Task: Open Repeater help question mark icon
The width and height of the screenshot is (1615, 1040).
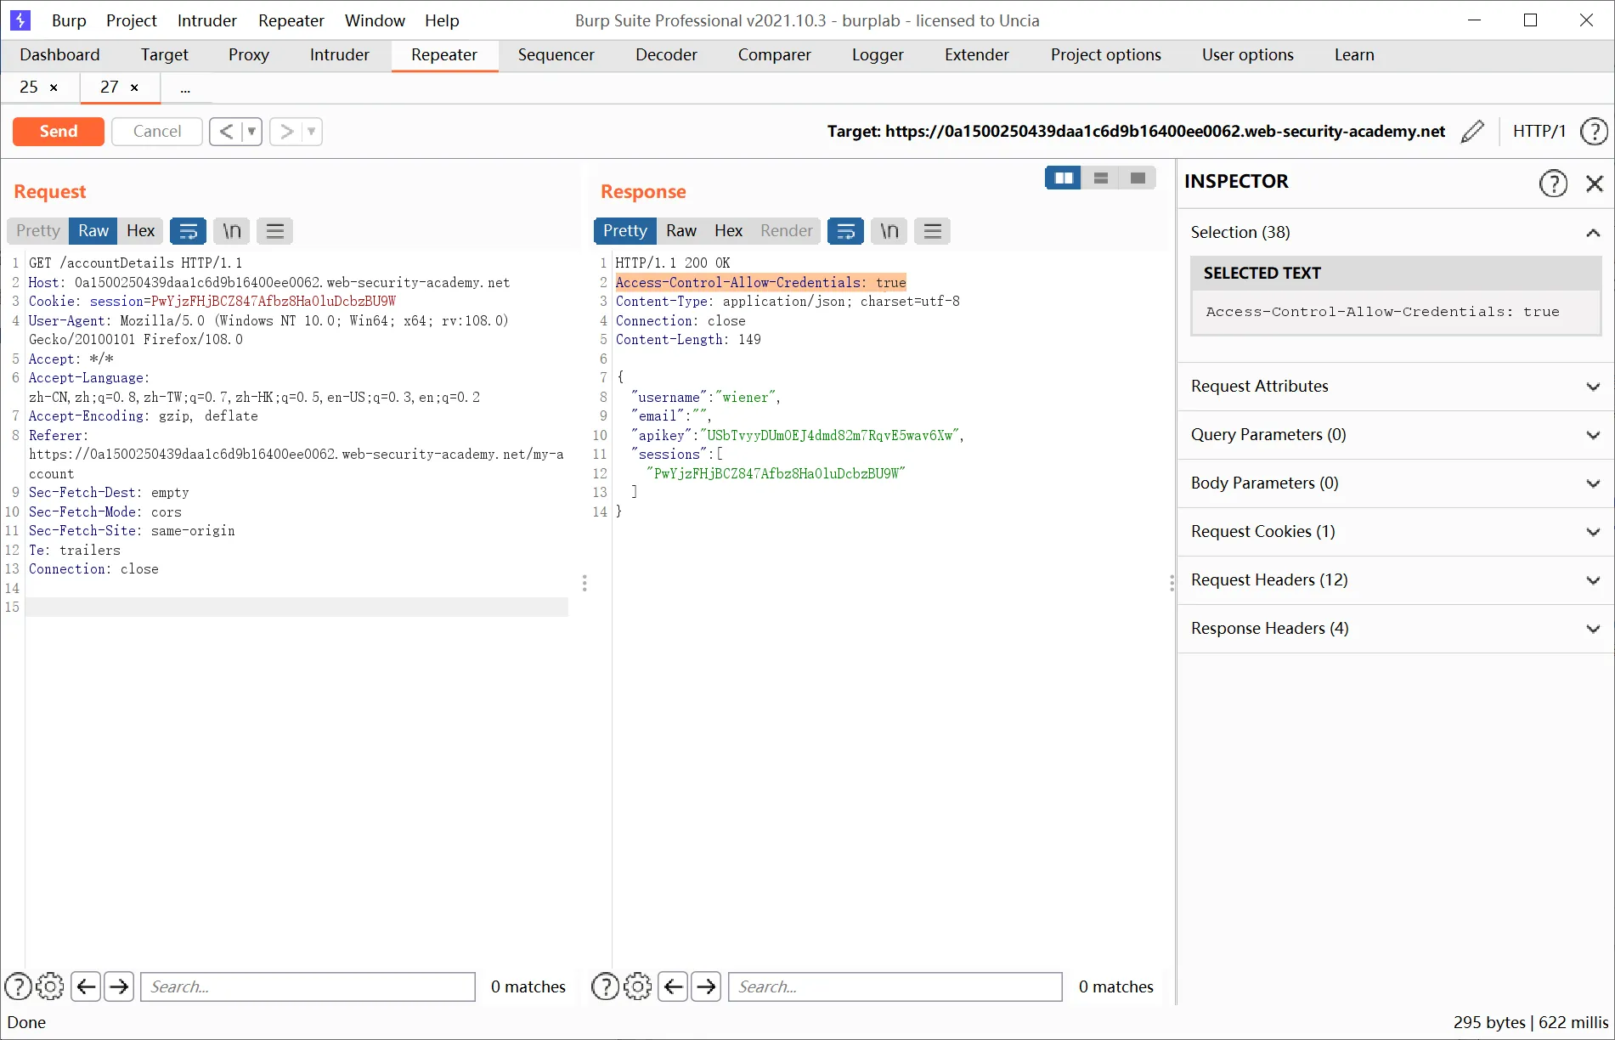Action: [x=1593, y=131]
